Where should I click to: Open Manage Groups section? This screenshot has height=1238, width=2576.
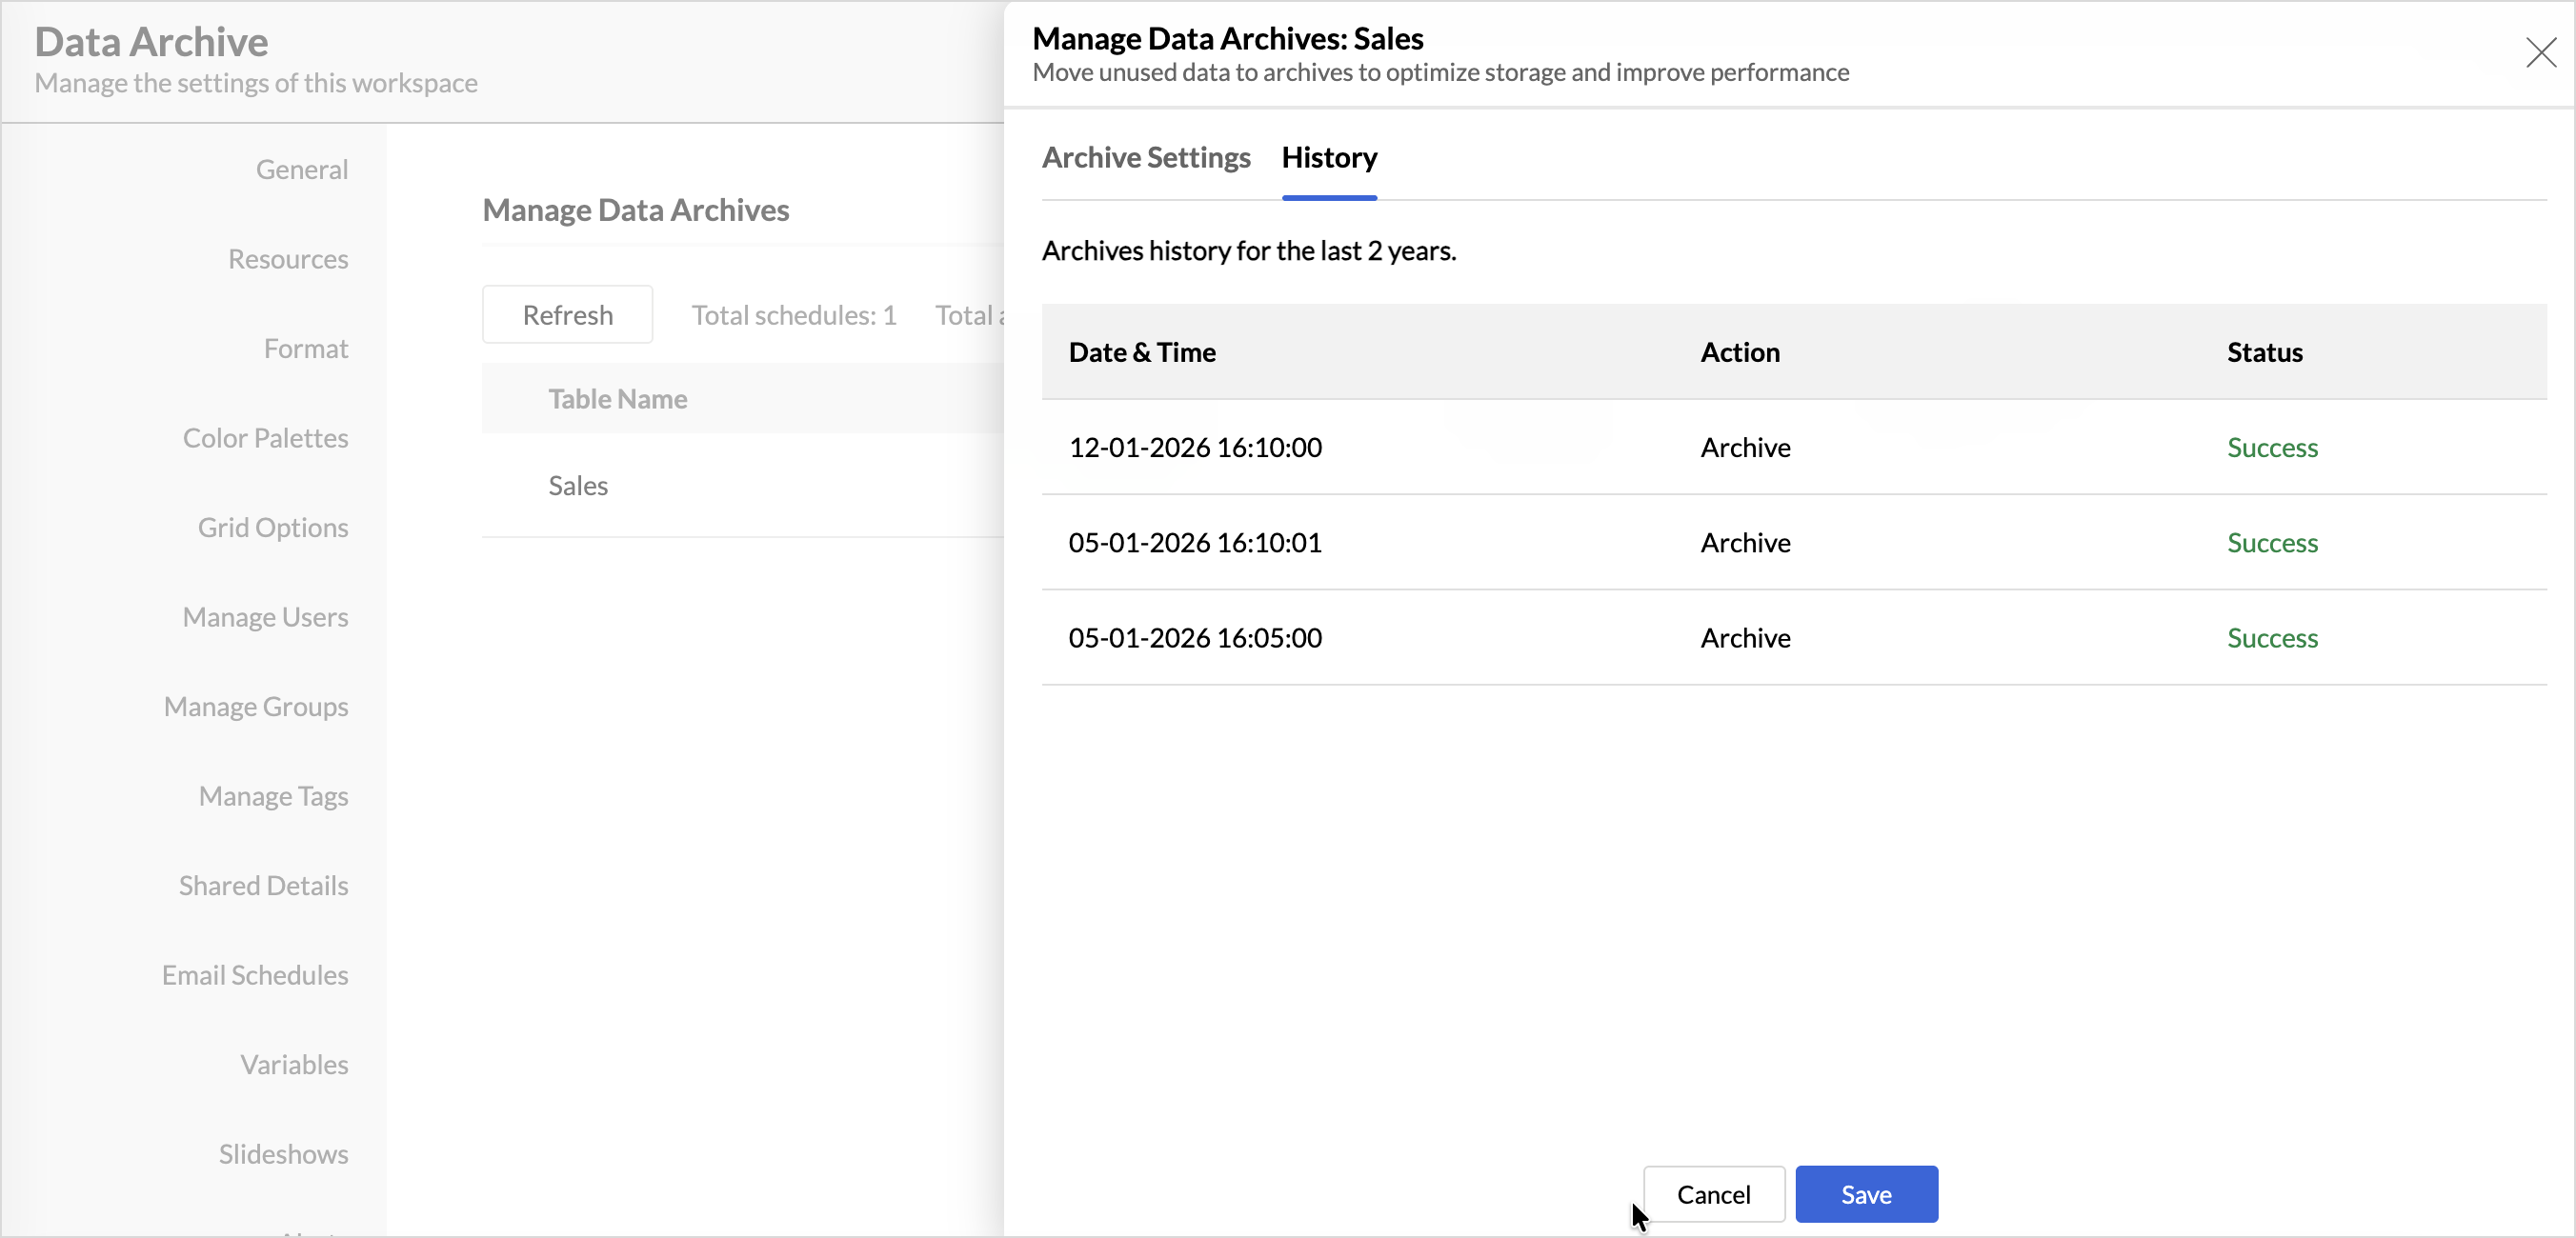coord(256,706)
